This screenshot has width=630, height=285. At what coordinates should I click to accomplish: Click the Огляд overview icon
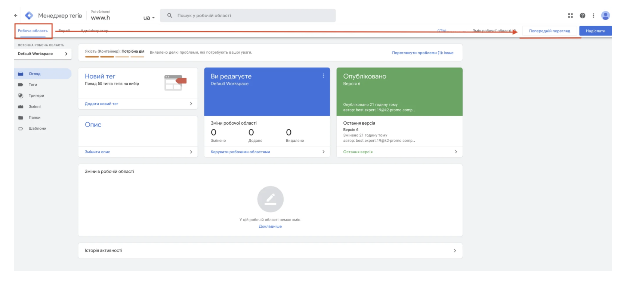point(21,74)
